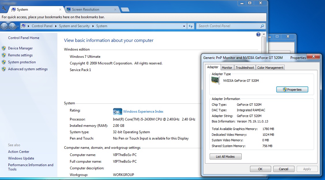Expand the arrow after System and Security
325x180 pixels.
point(93,26)
